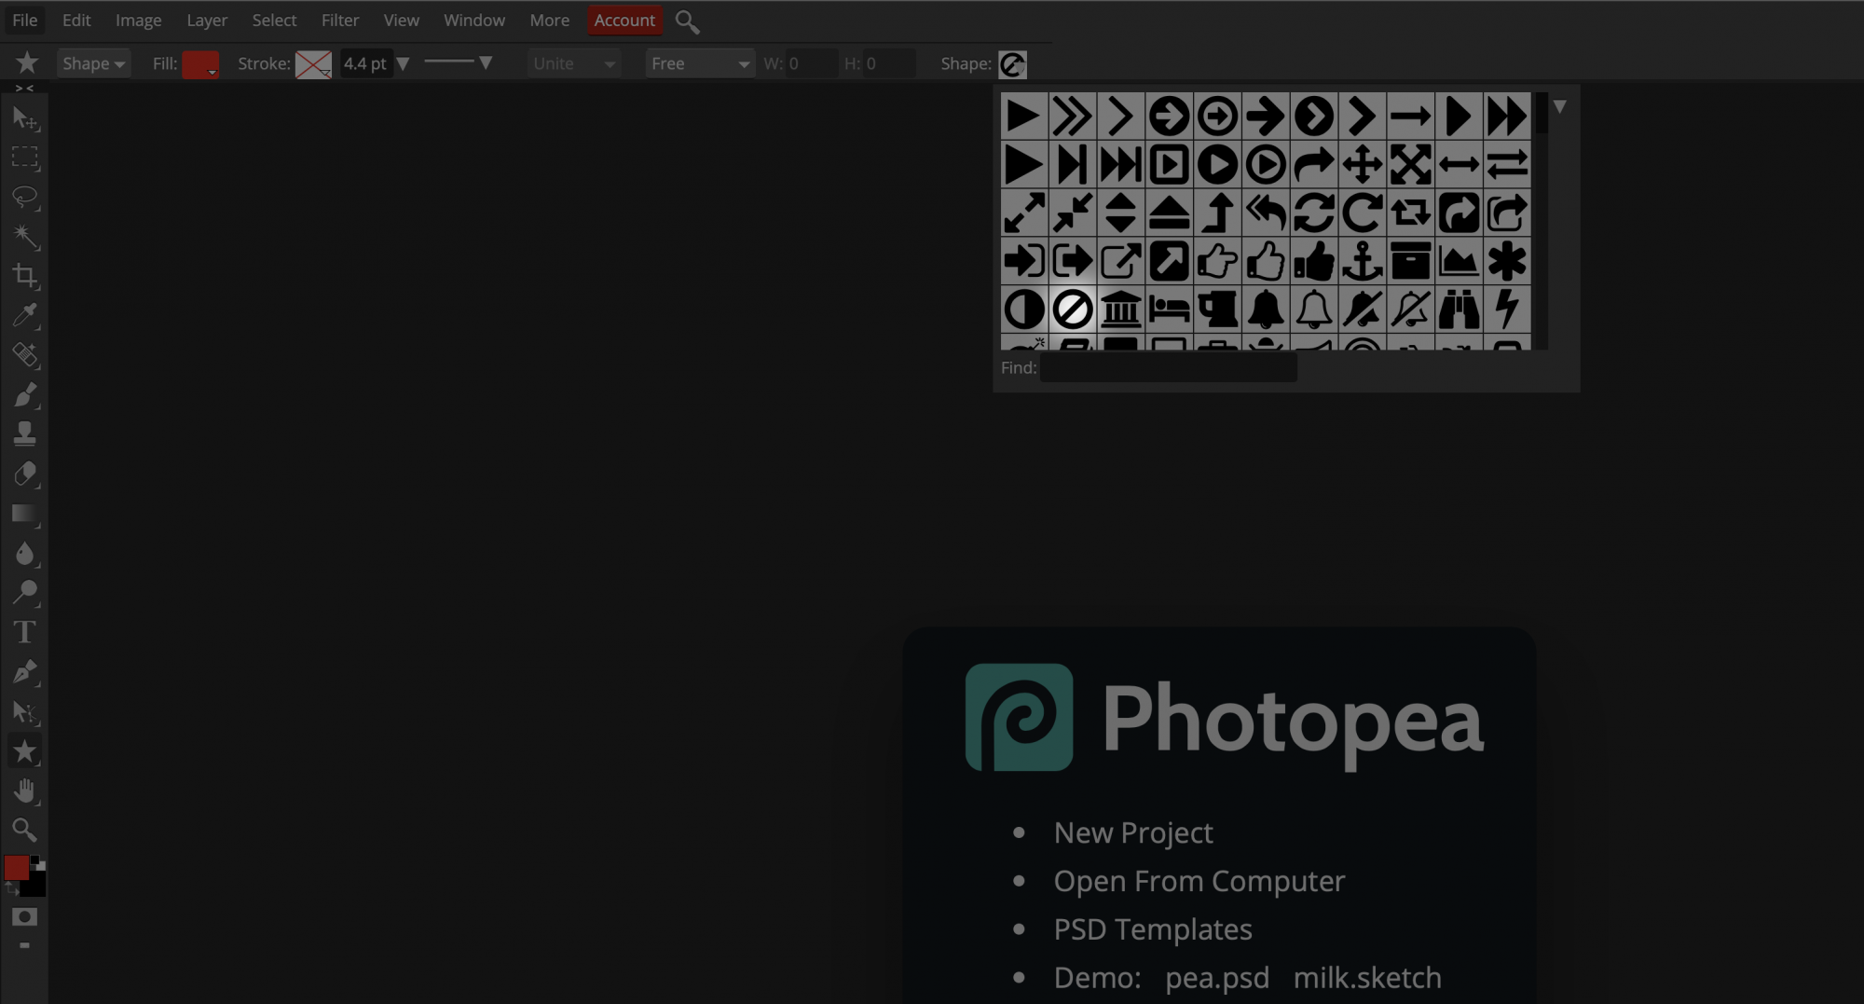Image resolution: width=1864 pixels, height=1004 pixels.
Task: Select the Move tool
Action: coord(25,118)
